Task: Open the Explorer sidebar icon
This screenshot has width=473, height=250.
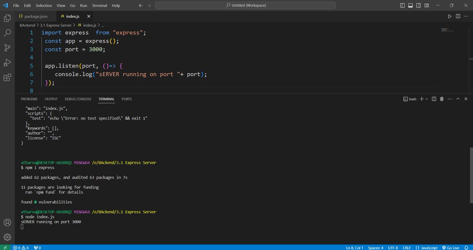Action: pyautogui.click(x=7, y=18)
